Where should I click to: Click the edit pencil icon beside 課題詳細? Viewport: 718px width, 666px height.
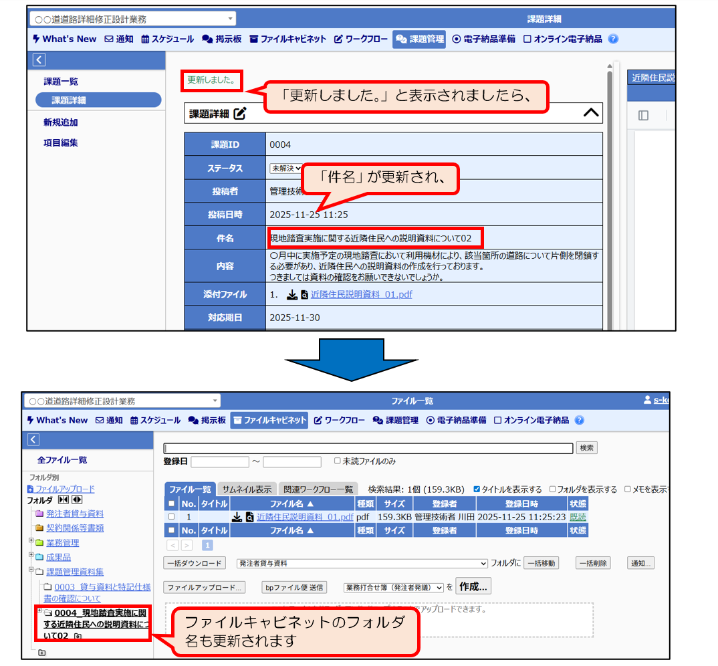point(240,114)
